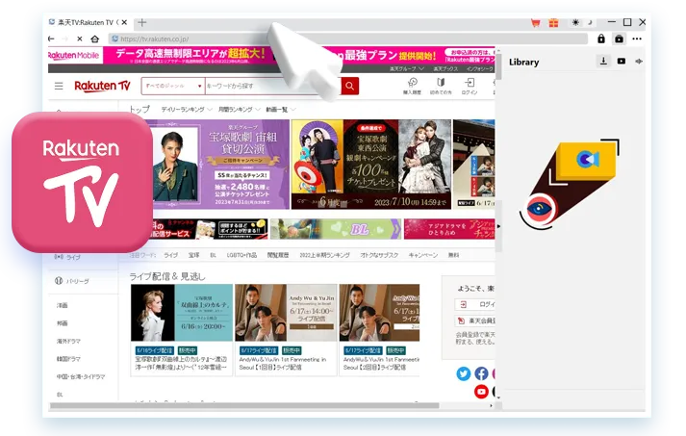Open the 6/16 20:00 宝塚歌劇 live card

coord(182,329)
